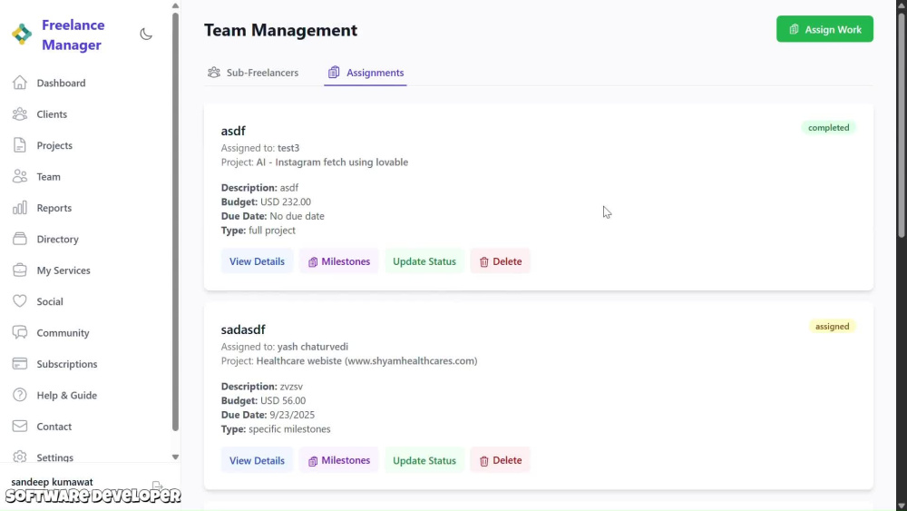Click the sidebar scroll-up arrow
This screenshot has width=907, height=511.
(x=175, y=5)
